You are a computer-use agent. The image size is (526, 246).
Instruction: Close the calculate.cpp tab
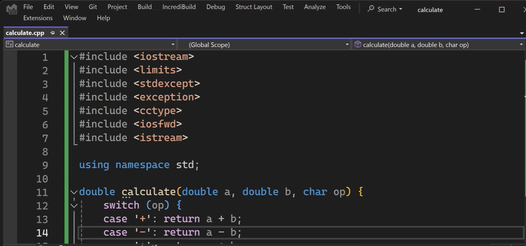click(x=63, y=33)
